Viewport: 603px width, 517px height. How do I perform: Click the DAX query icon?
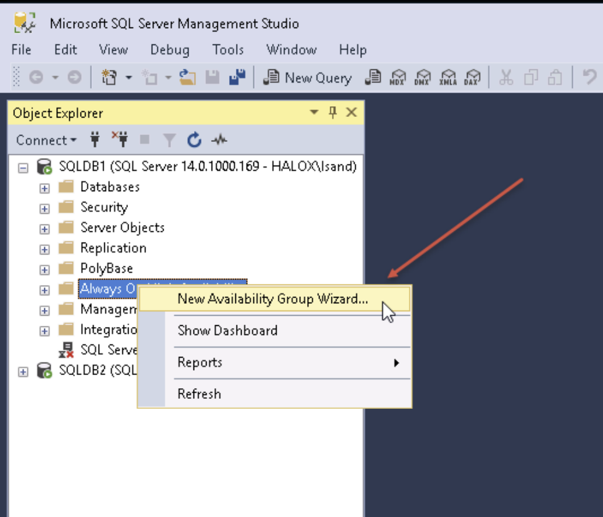pos(473,78)
